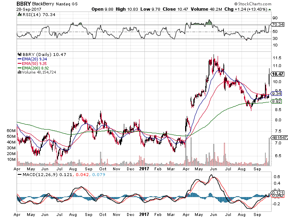Click the RSI 70.34 value tag
The image size is (288, 218).
(278, 25)
